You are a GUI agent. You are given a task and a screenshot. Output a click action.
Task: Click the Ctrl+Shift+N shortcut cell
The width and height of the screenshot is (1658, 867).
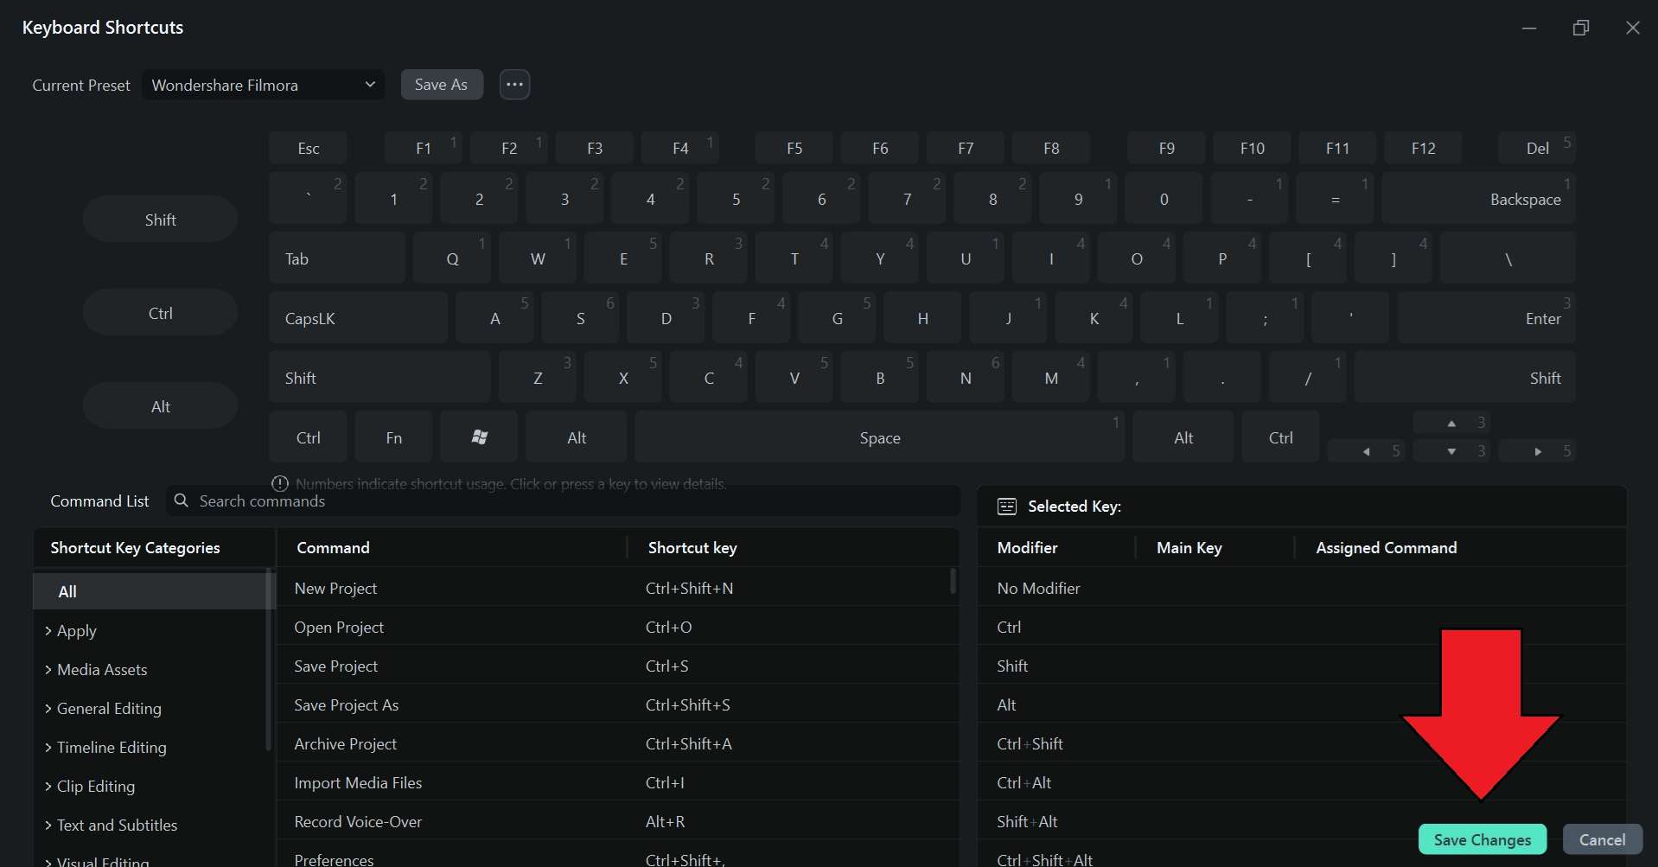click(689, 588)
